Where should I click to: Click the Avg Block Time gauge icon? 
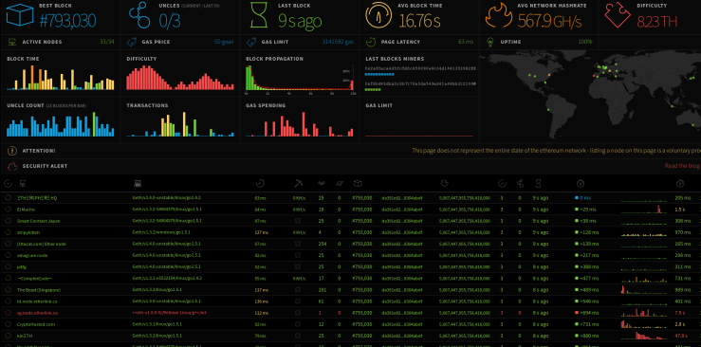coord(378,16)
